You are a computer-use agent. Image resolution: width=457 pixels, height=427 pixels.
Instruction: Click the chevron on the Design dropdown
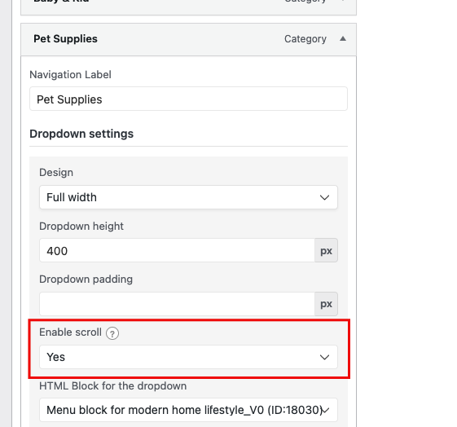coord(324,198)
